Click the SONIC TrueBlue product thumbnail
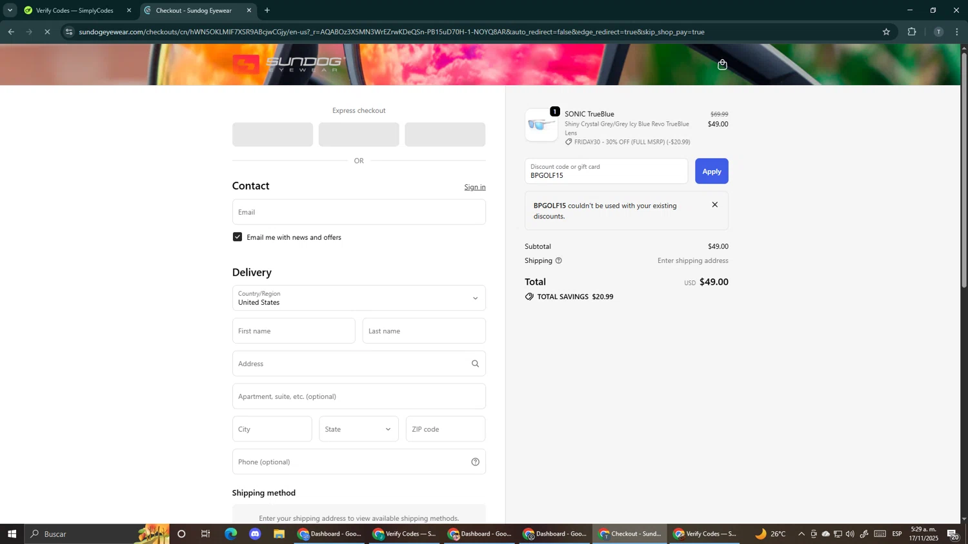Viewport: 968px width, 544px height. (541, 125)
